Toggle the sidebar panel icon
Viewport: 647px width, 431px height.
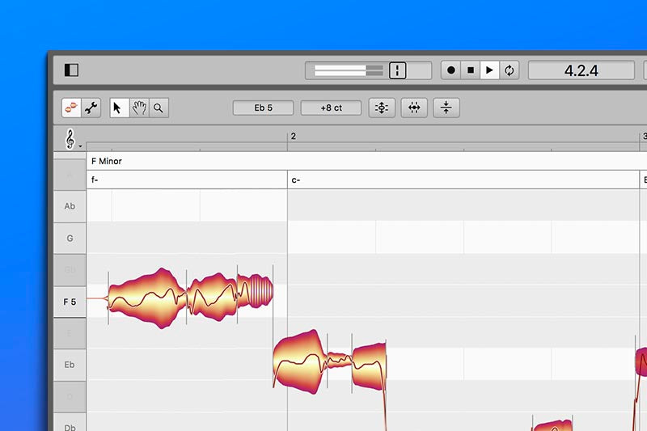click(71, 70)
